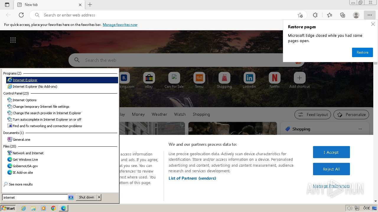Click See more results
The height and width of the screenshot is (212, 378).
(x=18, y=184)
